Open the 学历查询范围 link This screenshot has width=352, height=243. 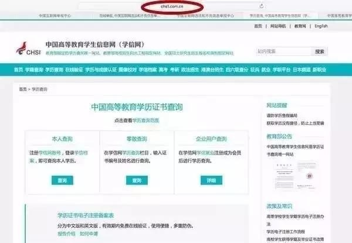[x=145, y=121]
